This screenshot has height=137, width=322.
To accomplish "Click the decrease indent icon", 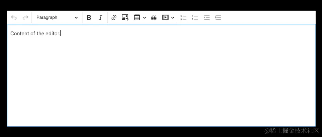I will pos(207,17).
